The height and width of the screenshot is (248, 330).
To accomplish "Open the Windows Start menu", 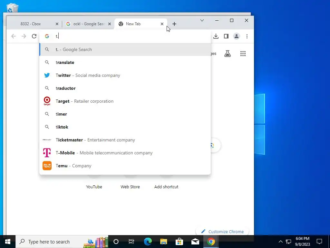I will pos(8,242).
